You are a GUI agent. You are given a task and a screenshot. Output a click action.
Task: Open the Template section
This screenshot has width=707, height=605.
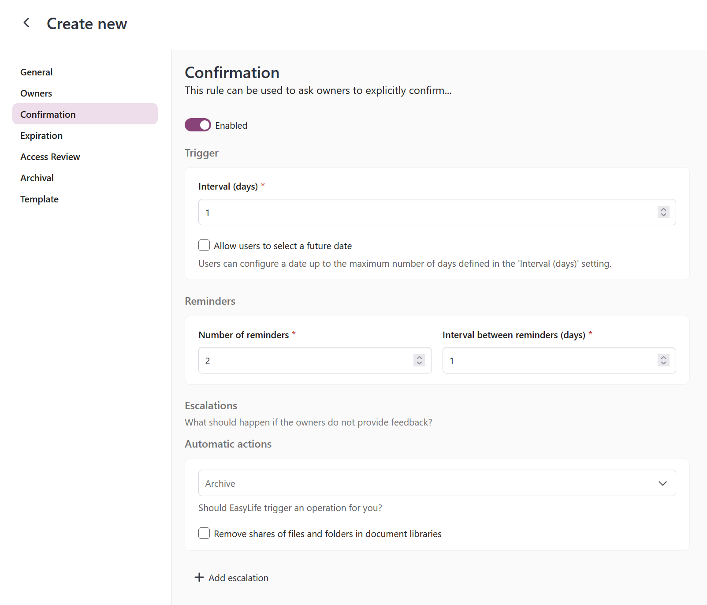pos(39,199)
